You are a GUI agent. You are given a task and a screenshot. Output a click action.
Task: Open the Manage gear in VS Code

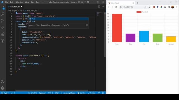coord(3,88)
